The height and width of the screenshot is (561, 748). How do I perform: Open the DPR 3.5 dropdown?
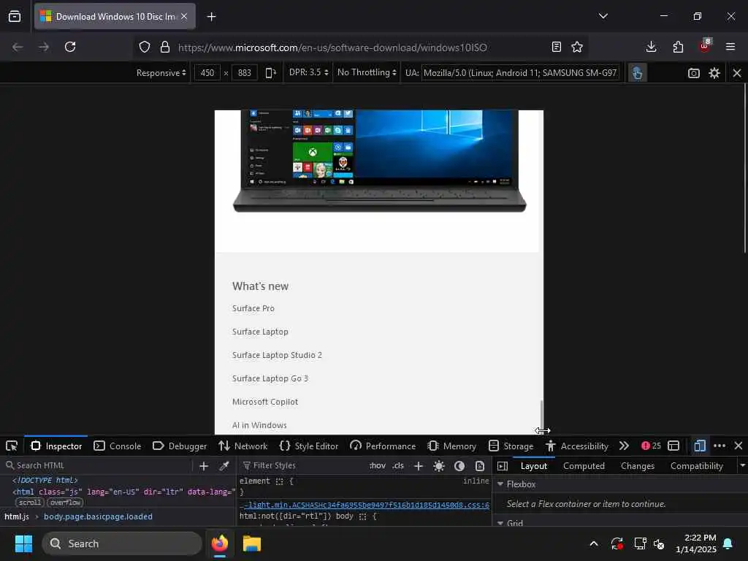309,72
